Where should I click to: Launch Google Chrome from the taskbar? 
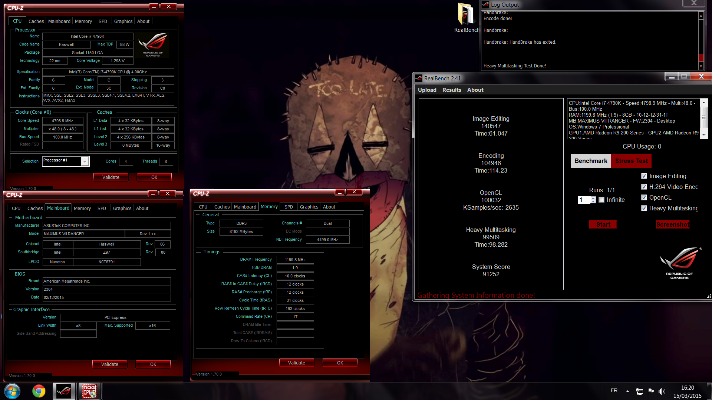tap(39, 391)
